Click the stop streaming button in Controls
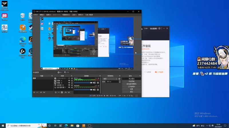229x128 pixels. [x=131, y=79]
